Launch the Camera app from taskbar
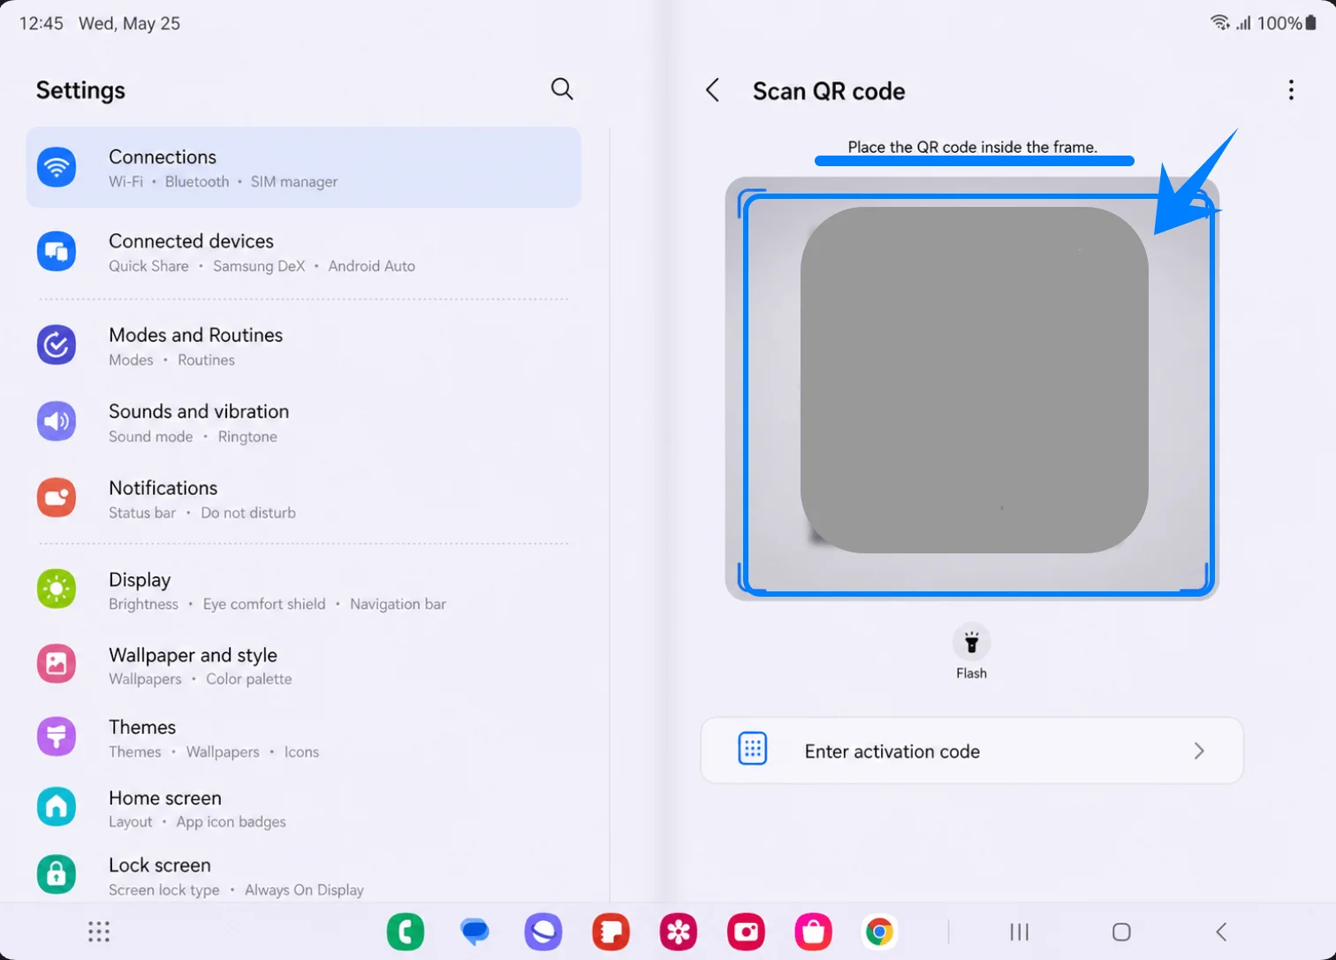Screen dimensions: 1336x960 [747, 932]
